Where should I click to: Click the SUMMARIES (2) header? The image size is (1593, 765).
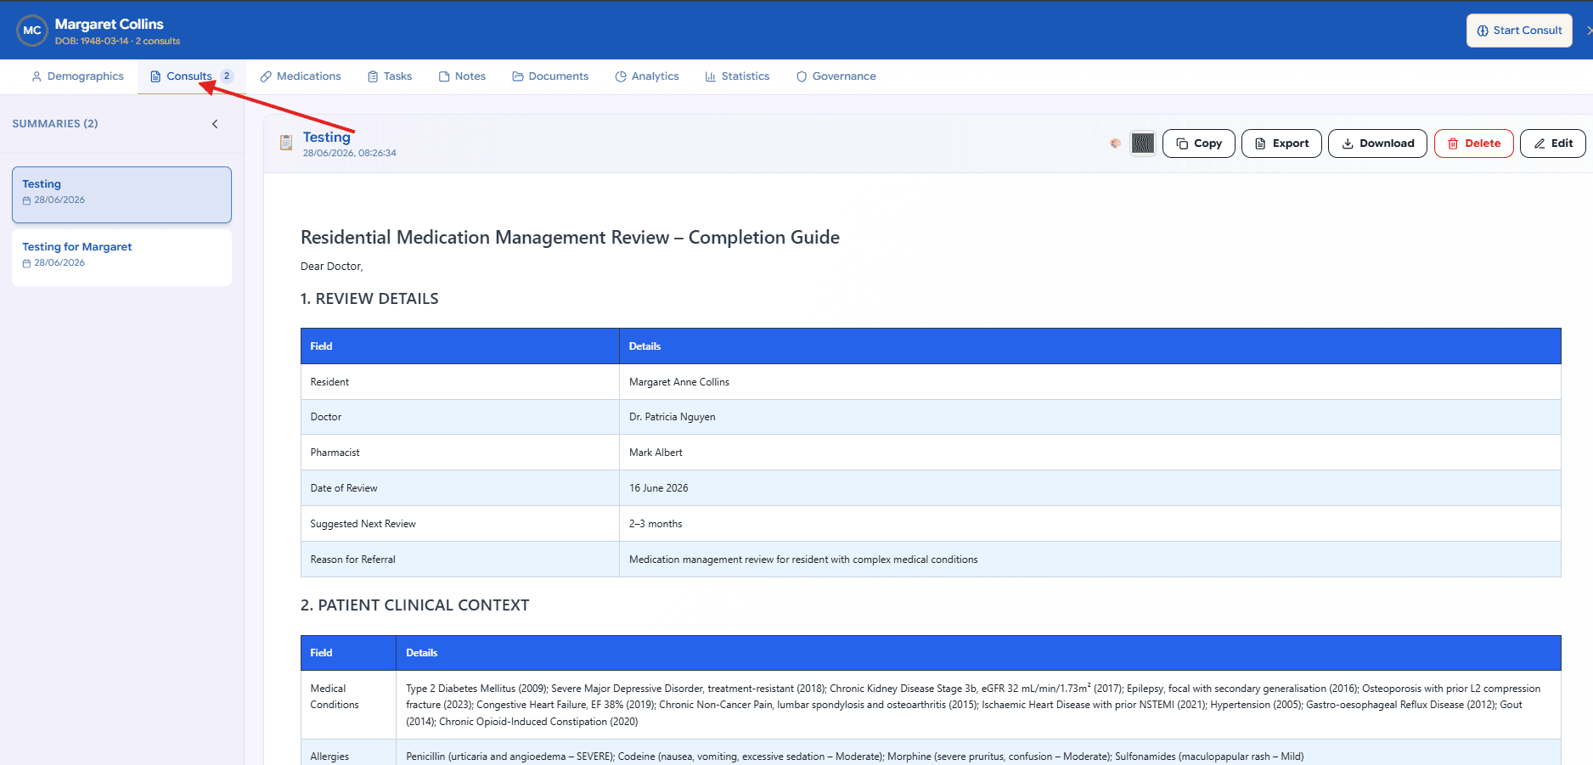click(x=55, y=124)
